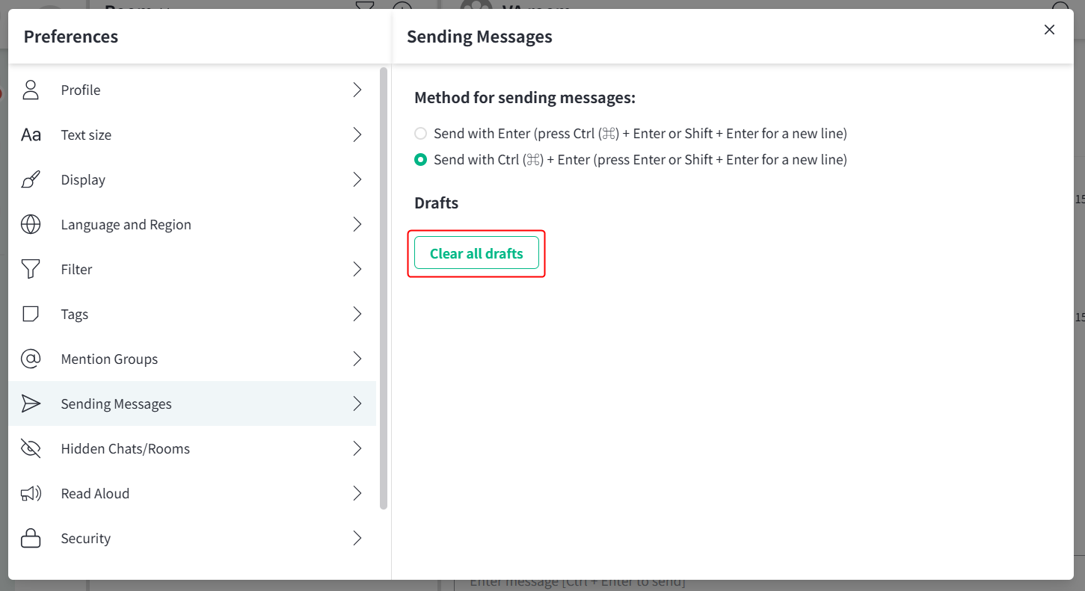Screen dimensions: 1085x591
Task: Click the Text size Aa icon
Action: click(x=31, y=134)
